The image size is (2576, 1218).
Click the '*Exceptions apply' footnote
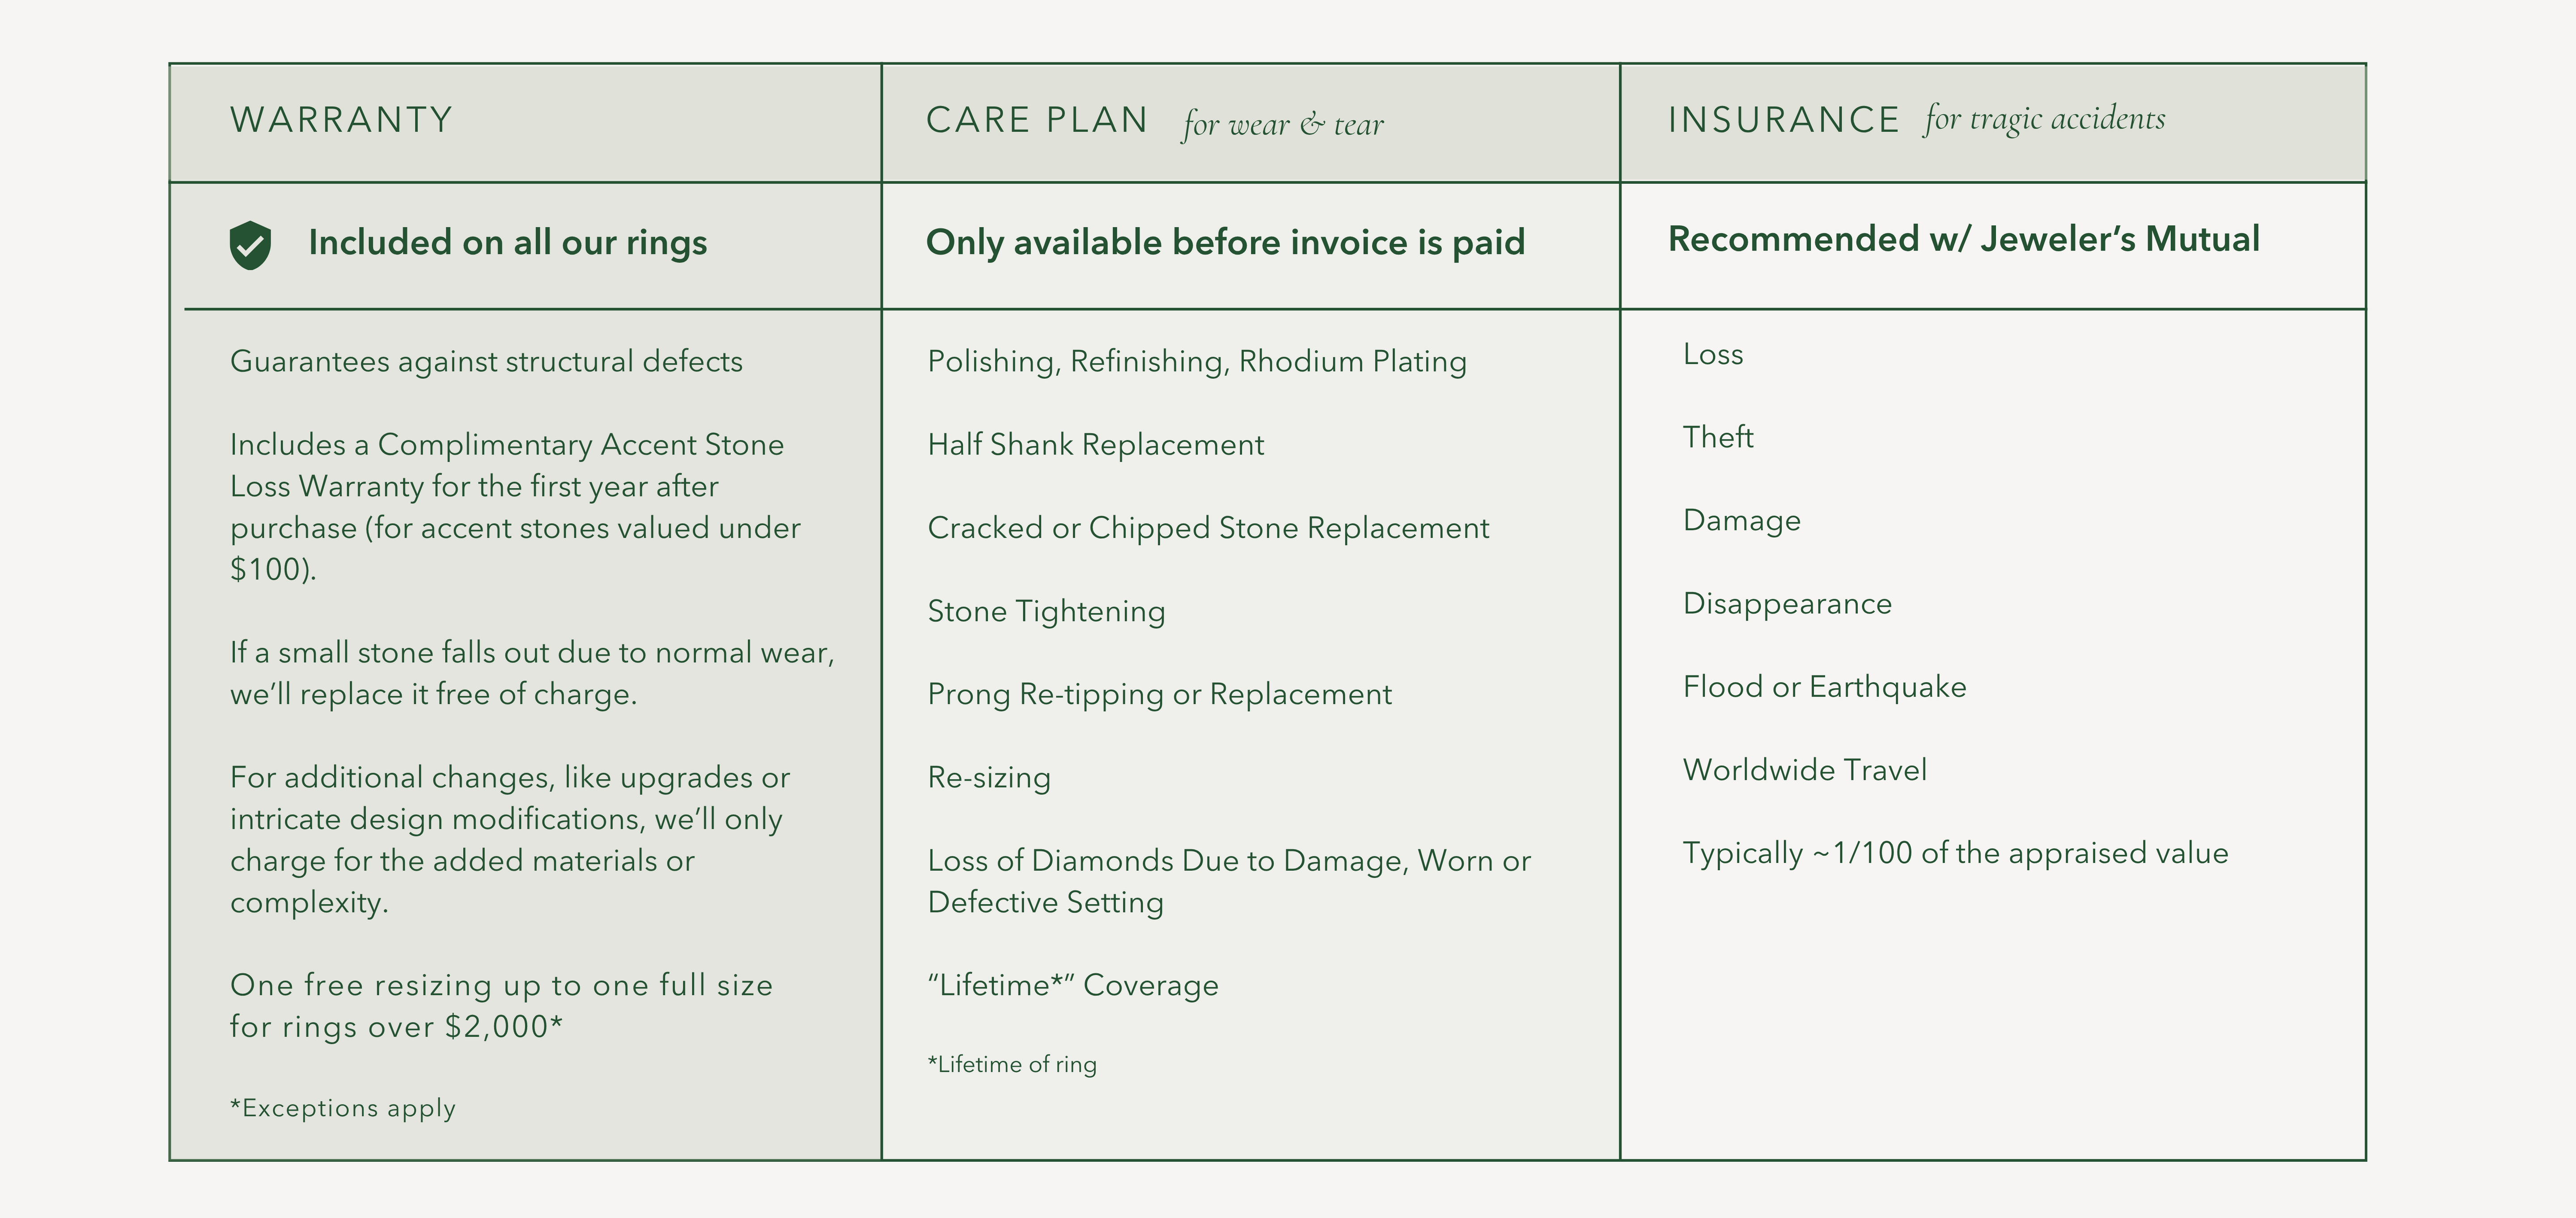point(343,1108)
